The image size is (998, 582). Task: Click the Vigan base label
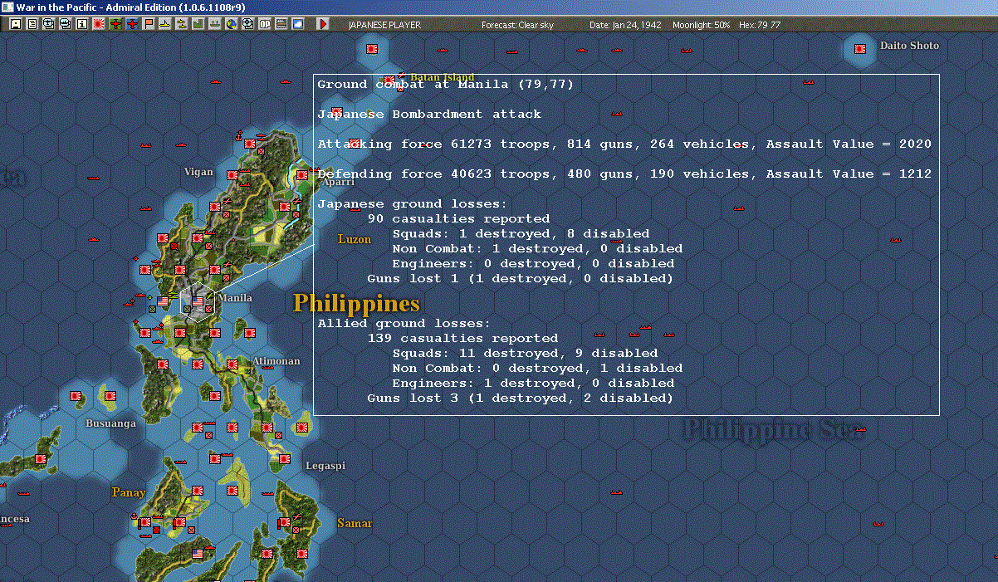tap(198, 172)
